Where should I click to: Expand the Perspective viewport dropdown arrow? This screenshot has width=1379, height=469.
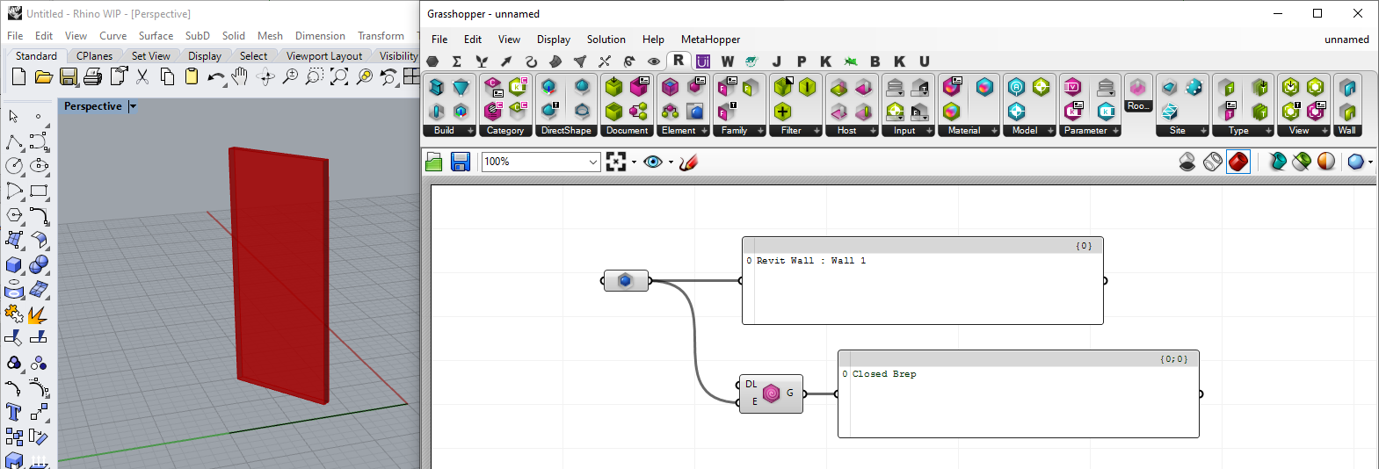133,106
